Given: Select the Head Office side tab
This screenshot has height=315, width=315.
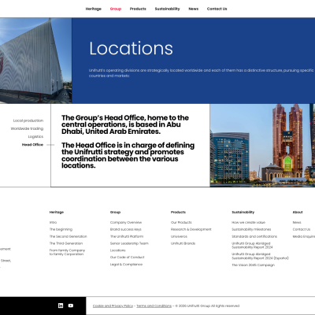Looking at the screenshot, I should click(x=32, y=145).
